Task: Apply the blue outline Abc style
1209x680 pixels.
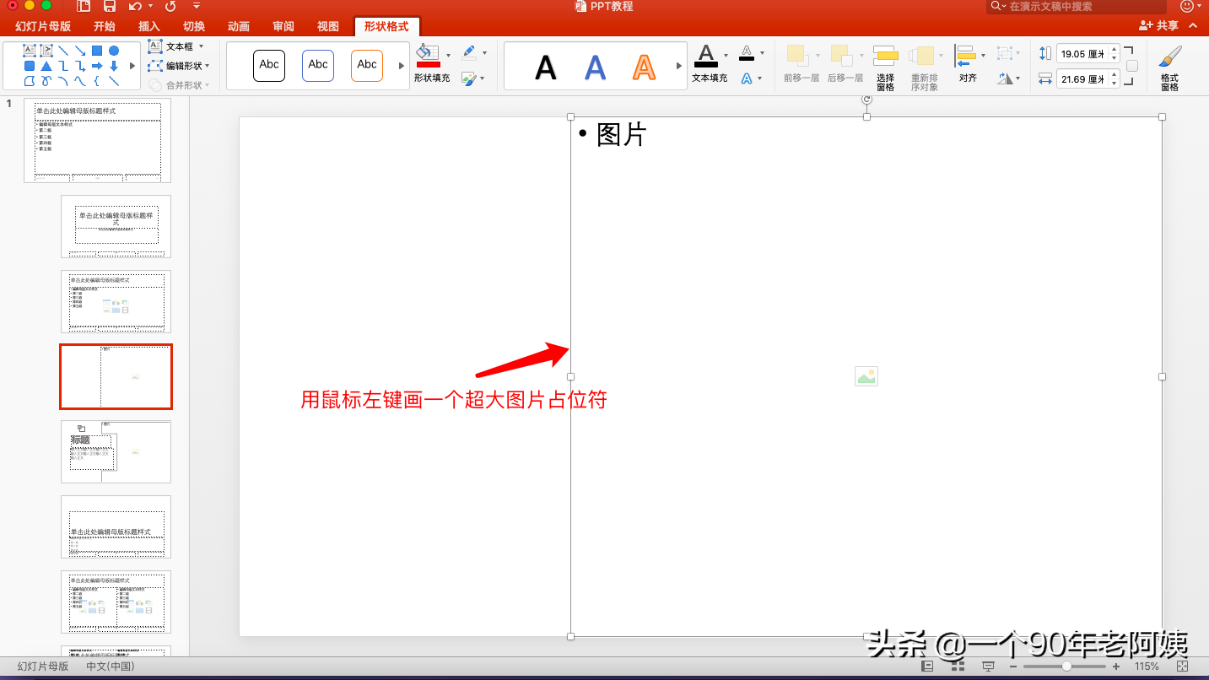Action: 318,65
